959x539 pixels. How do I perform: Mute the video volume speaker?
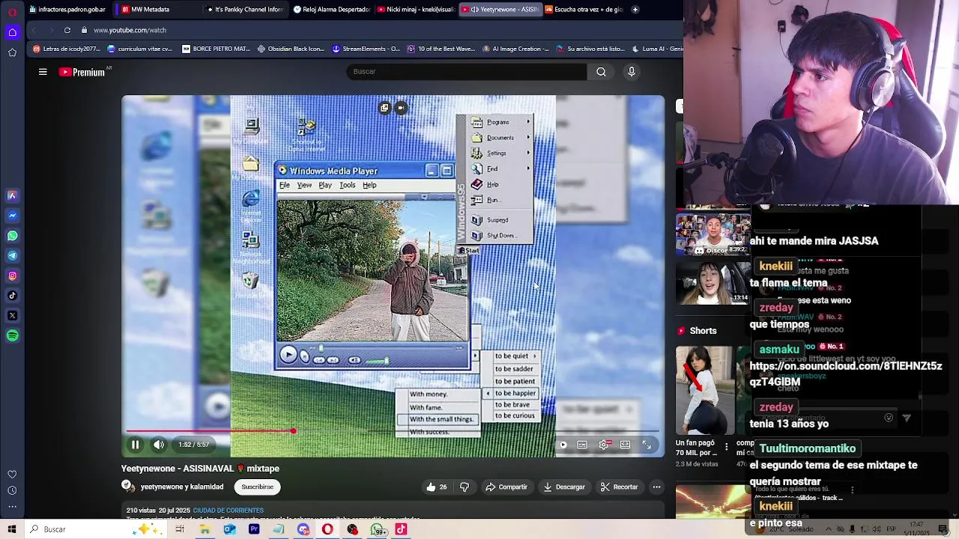tap(159, 445)
